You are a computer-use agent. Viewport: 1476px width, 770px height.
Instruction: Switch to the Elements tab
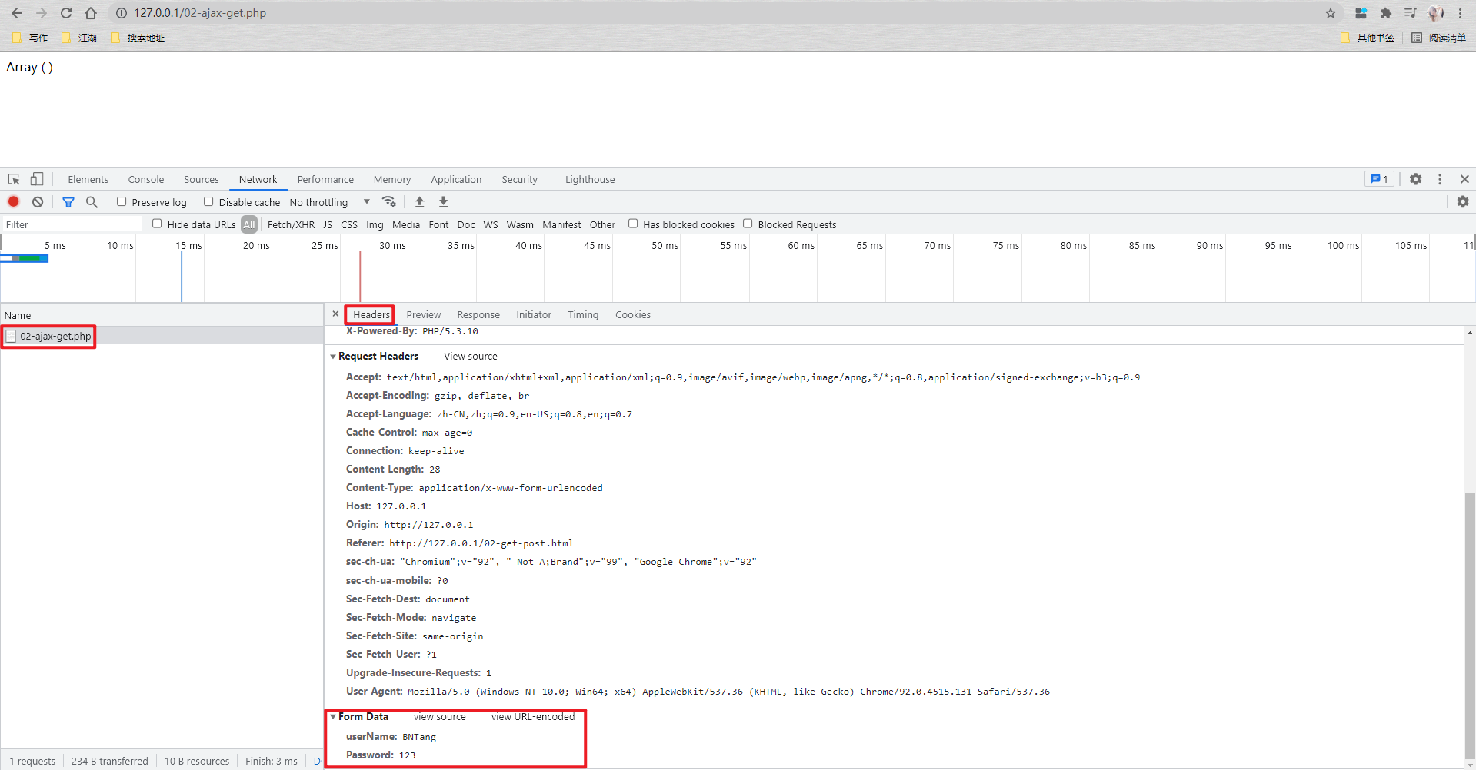tap(88, 179)
